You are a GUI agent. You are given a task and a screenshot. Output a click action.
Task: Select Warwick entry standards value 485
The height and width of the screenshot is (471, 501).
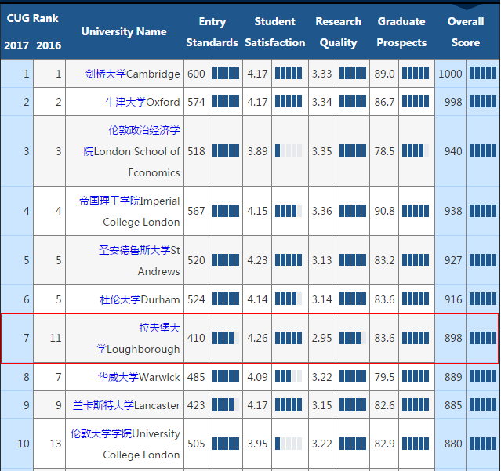point(196,377)
